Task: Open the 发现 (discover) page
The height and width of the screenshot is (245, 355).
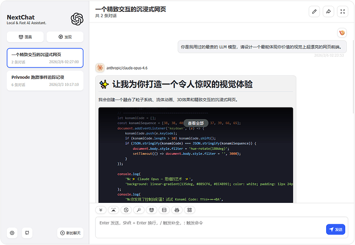Action: click(x=65, y=37)
